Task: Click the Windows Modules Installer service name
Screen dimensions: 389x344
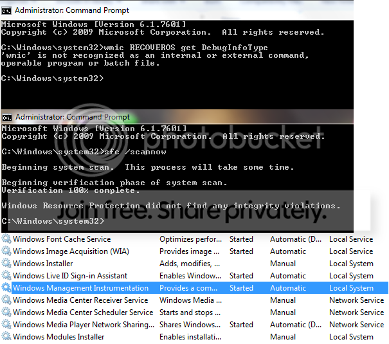Action: pyautogui.click(x=59, y=336)
